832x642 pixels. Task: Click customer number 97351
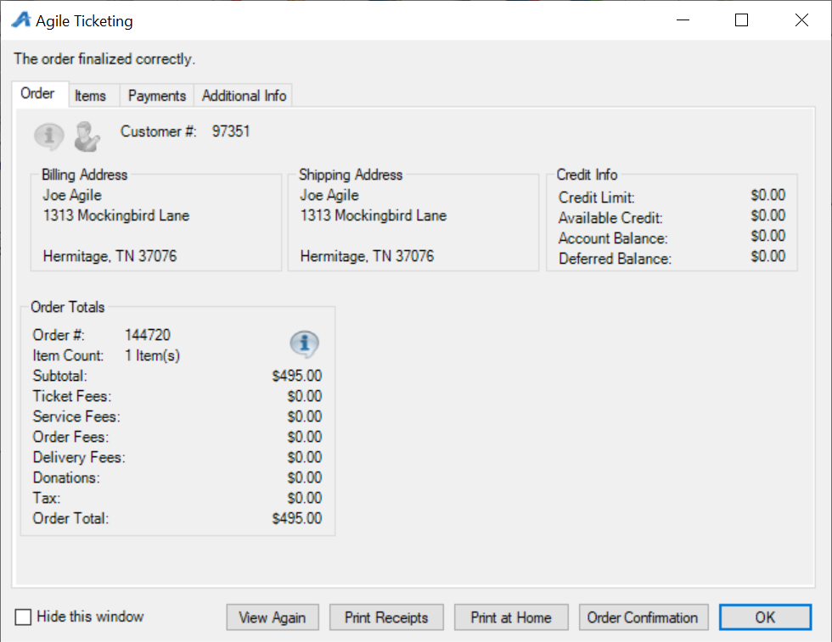(231, 131)
